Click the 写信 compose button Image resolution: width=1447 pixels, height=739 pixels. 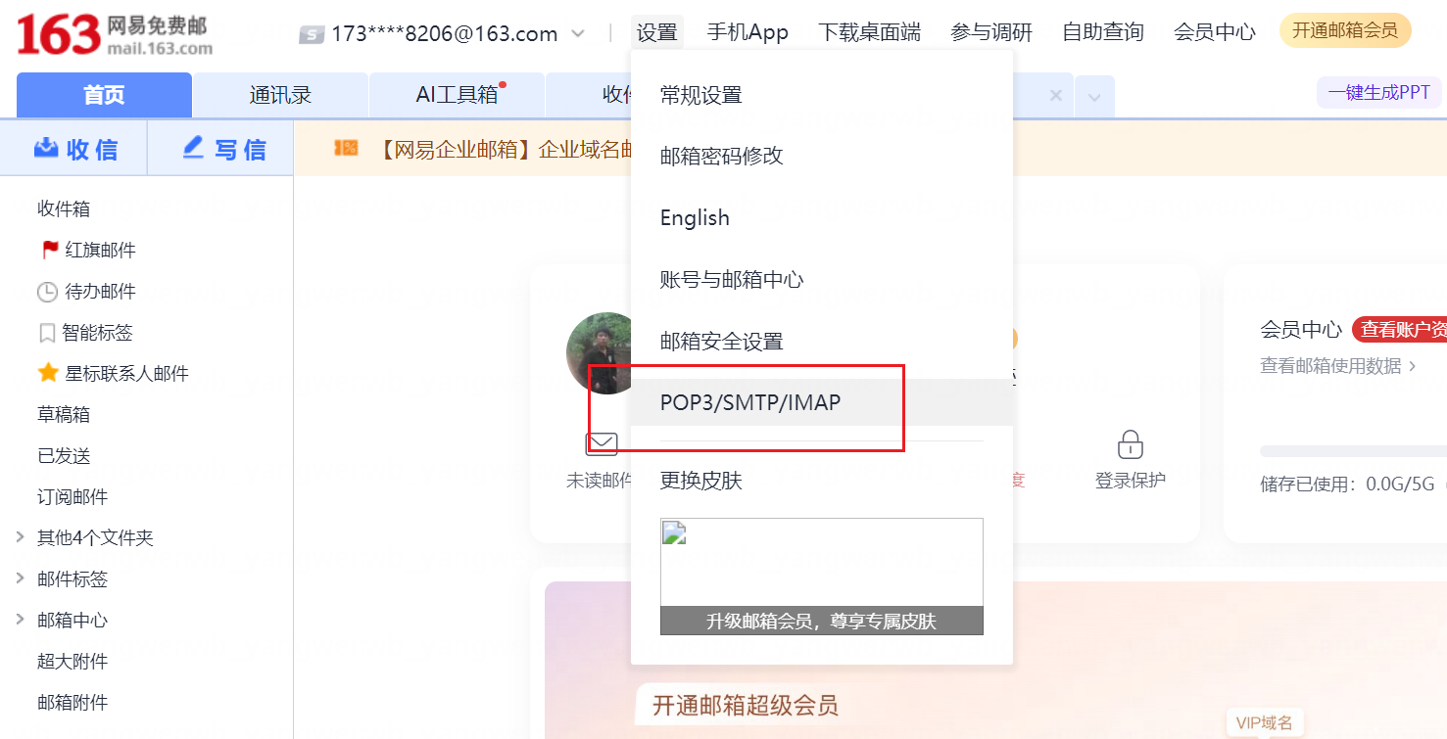point(224,149)
